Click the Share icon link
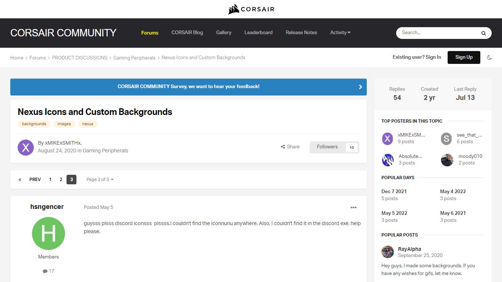This screenshot has height=282, width=502. tap(290, 147)
